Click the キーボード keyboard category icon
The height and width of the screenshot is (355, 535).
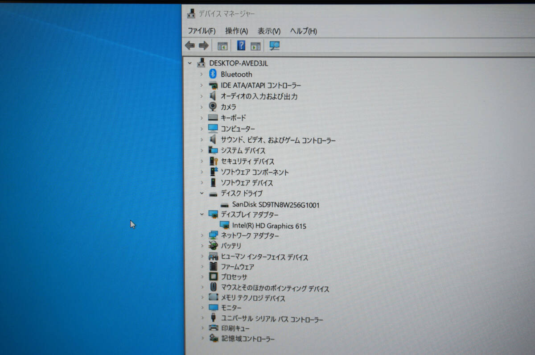(x=213, y=117)
